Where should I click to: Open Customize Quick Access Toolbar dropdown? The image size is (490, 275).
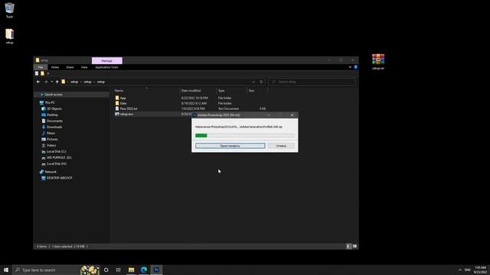click(x=47, y=73)
